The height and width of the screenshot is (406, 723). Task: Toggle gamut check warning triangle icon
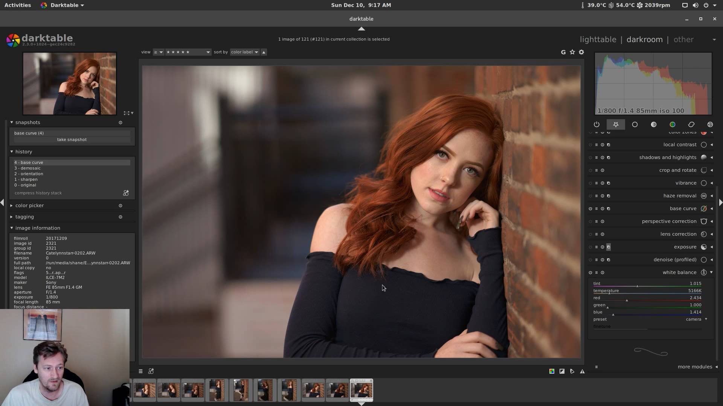pyautogui.click(x=582, y=371)
